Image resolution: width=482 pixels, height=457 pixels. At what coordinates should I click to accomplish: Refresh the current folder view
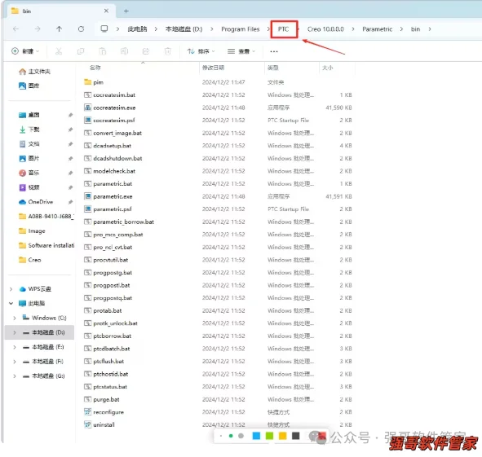click(x=82, y=29)
